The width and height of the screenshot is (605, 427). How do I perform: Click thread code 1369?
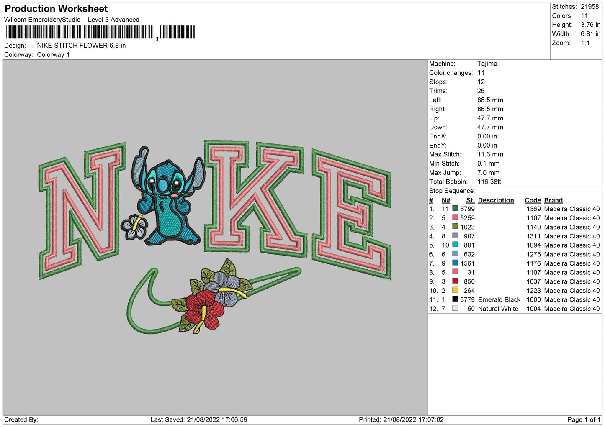click(534, 209)
